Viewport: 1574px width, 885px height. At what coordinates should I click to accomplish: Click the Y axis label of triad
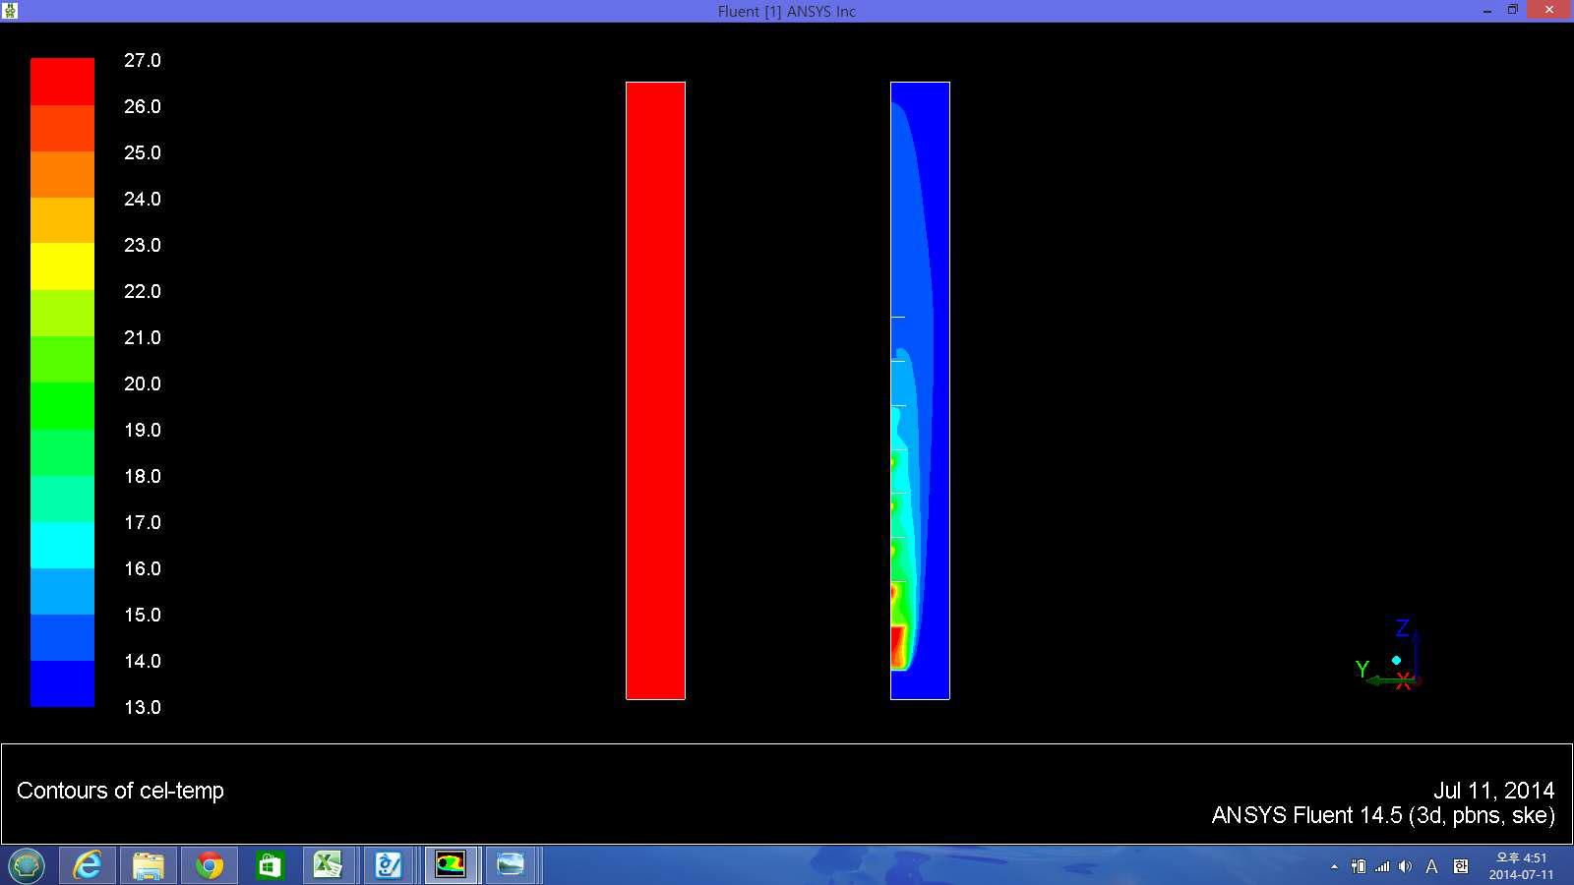[x=1362, y=670]
